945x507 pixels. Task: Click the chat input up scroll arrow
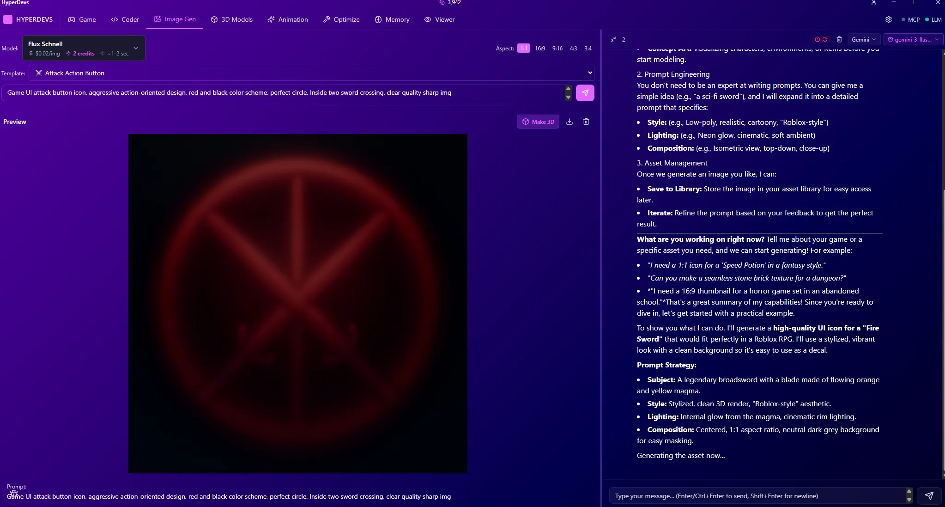pyautogui.click(x=909, y=492)
